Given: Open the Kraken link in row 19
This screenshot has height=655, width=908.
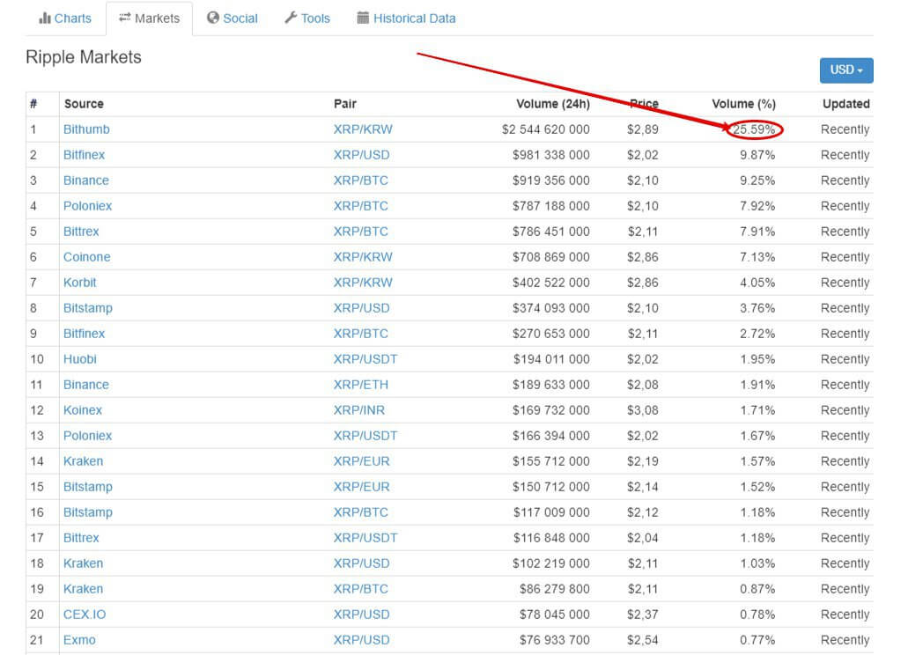Looking at the screenshot, I should [x=84, y=589].
